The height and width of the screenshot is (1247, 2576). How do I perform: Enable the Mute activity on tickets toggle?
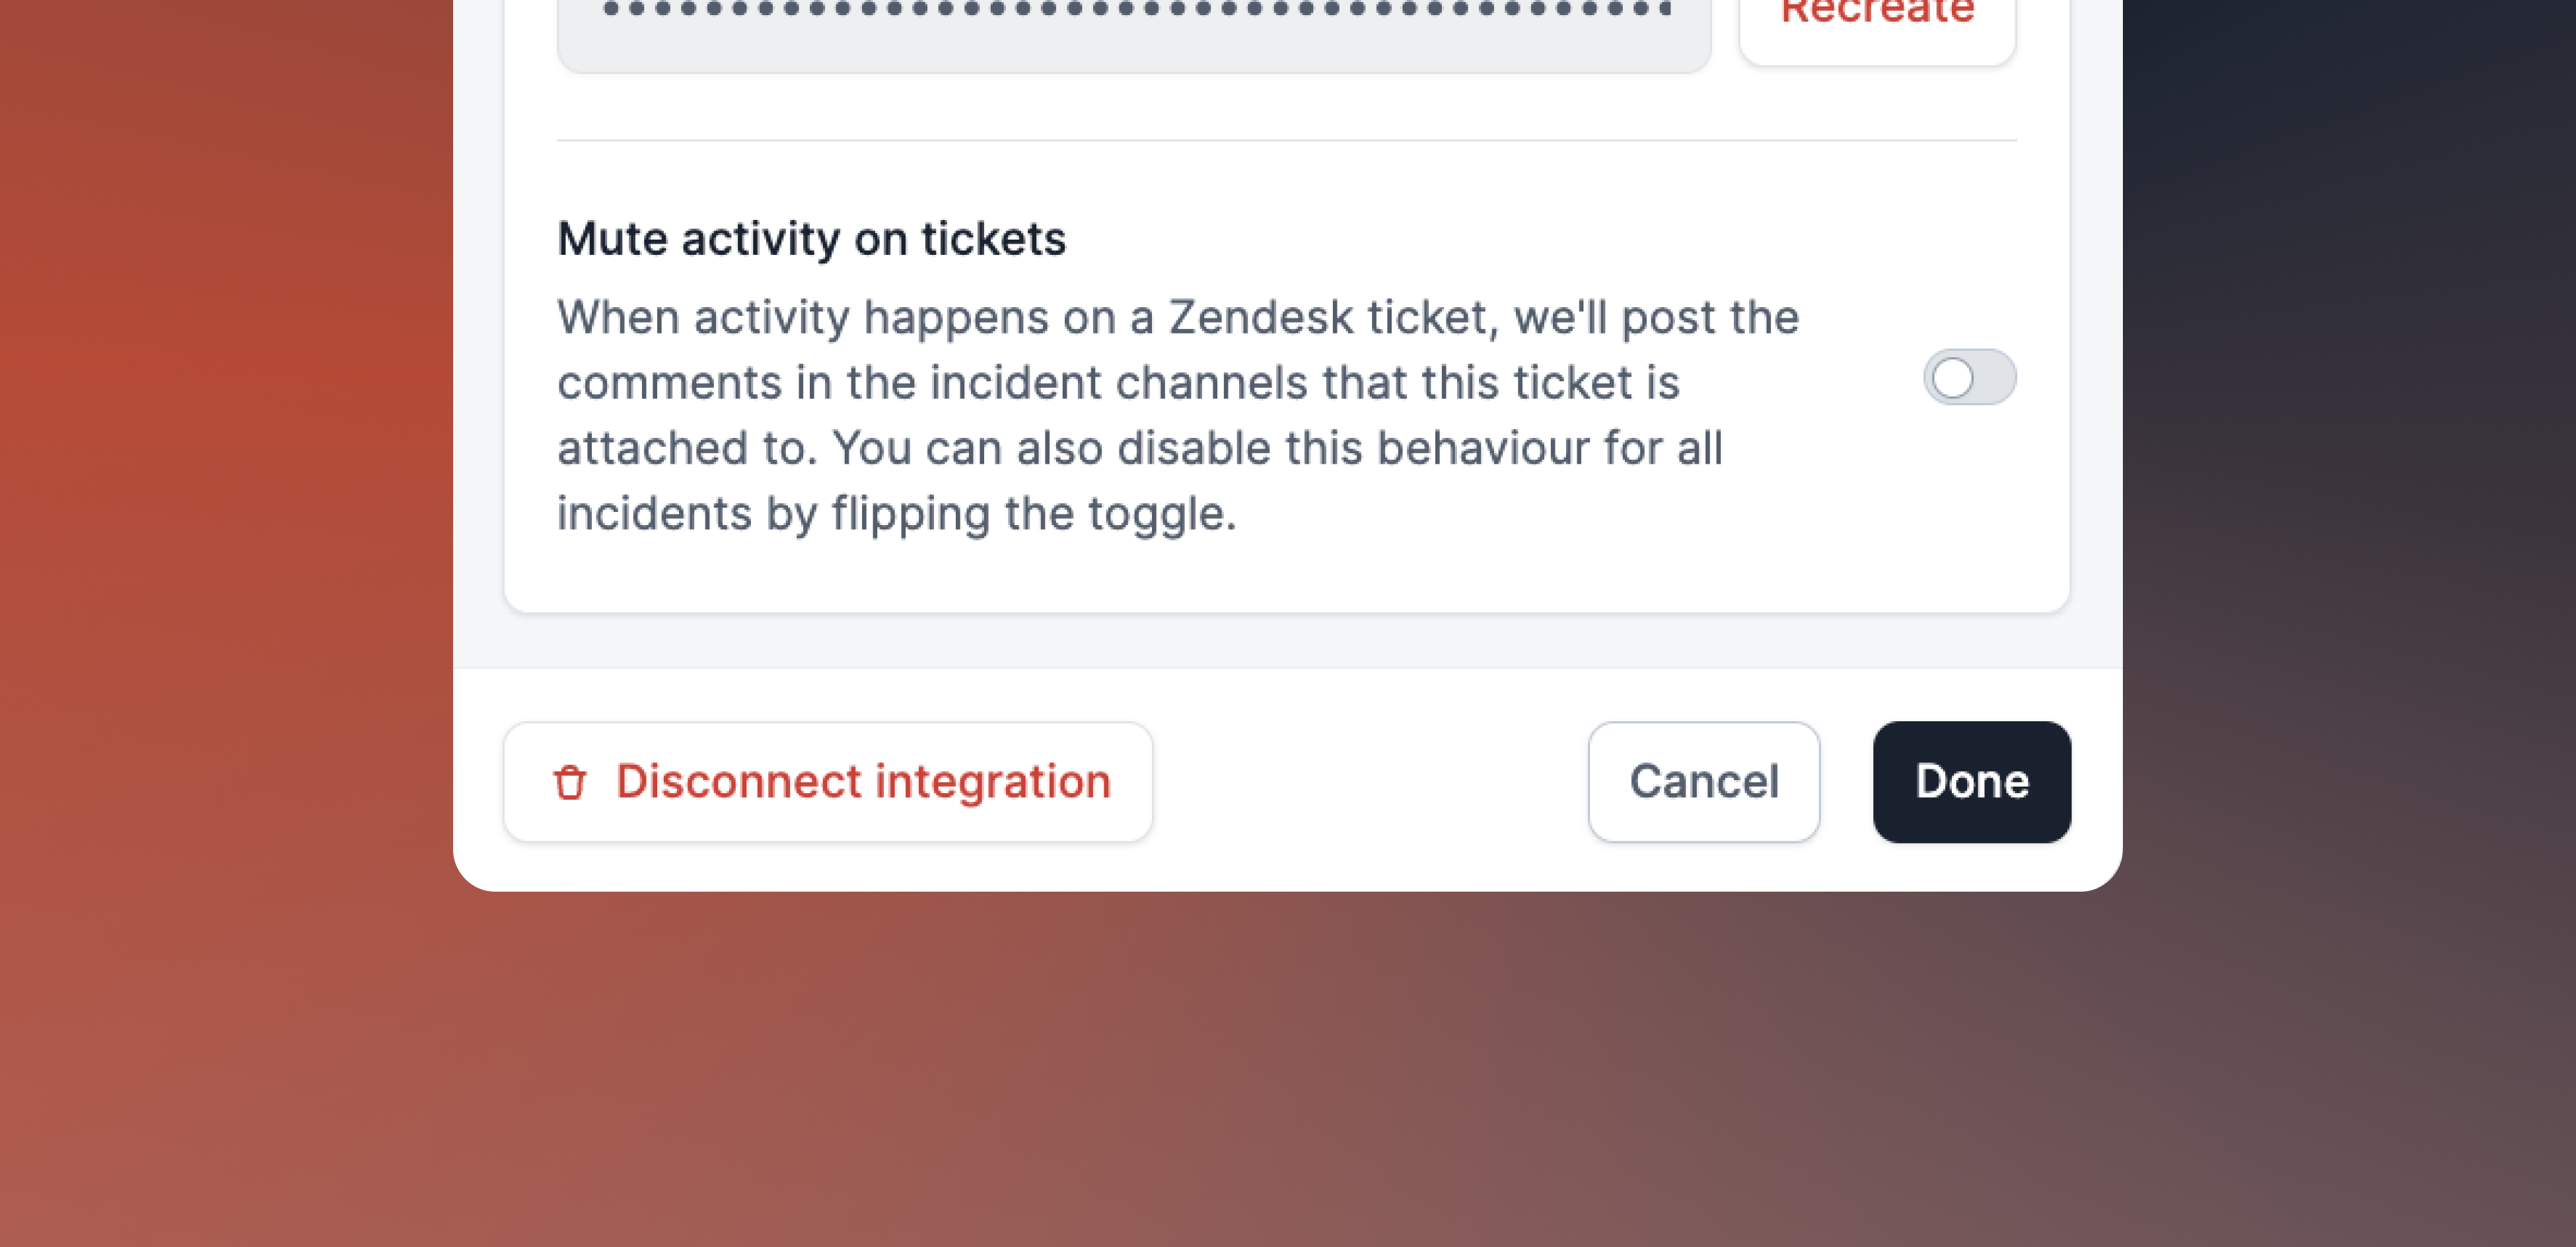(x=1969, y=378)
